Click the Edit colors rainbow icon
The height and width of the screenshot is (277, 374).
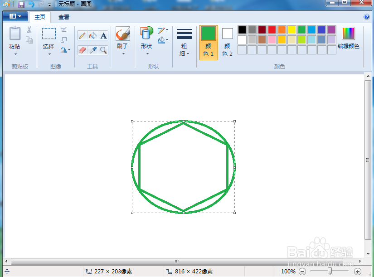pyautogui.click(x=348, y=34)
